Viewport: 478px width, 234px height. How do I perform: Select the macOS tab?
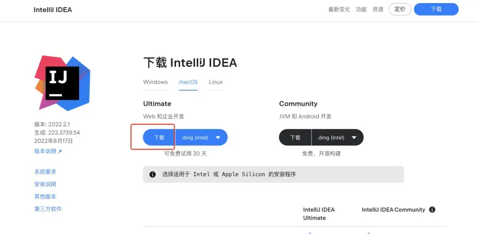coord(188,82)
